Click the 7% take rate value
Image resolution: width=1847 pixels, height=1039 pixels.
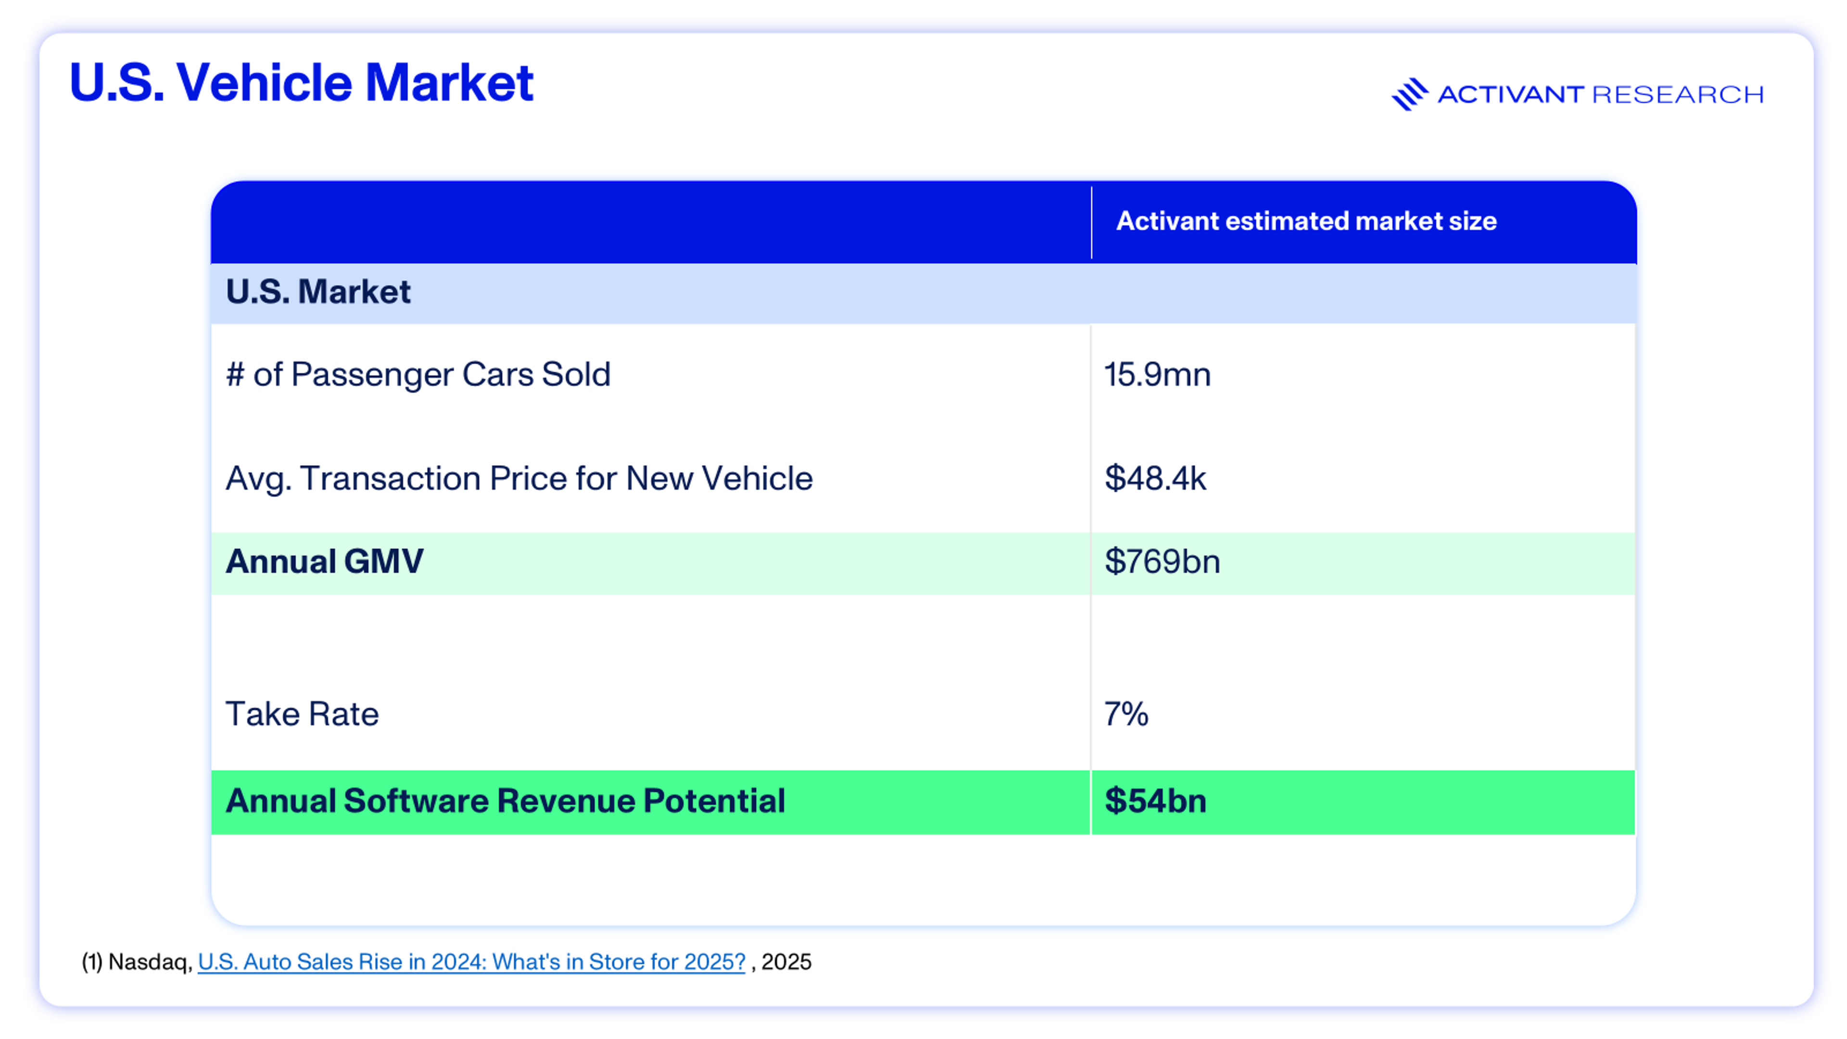1126,714
